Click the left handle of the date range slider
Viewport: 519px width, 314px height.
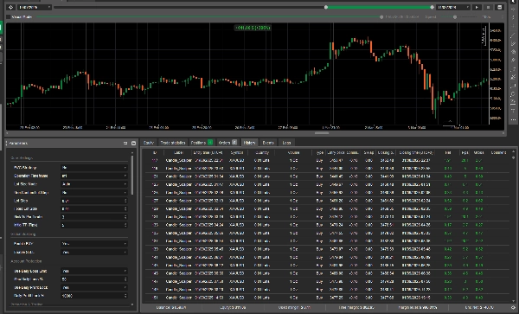click(x=326, y=7)
